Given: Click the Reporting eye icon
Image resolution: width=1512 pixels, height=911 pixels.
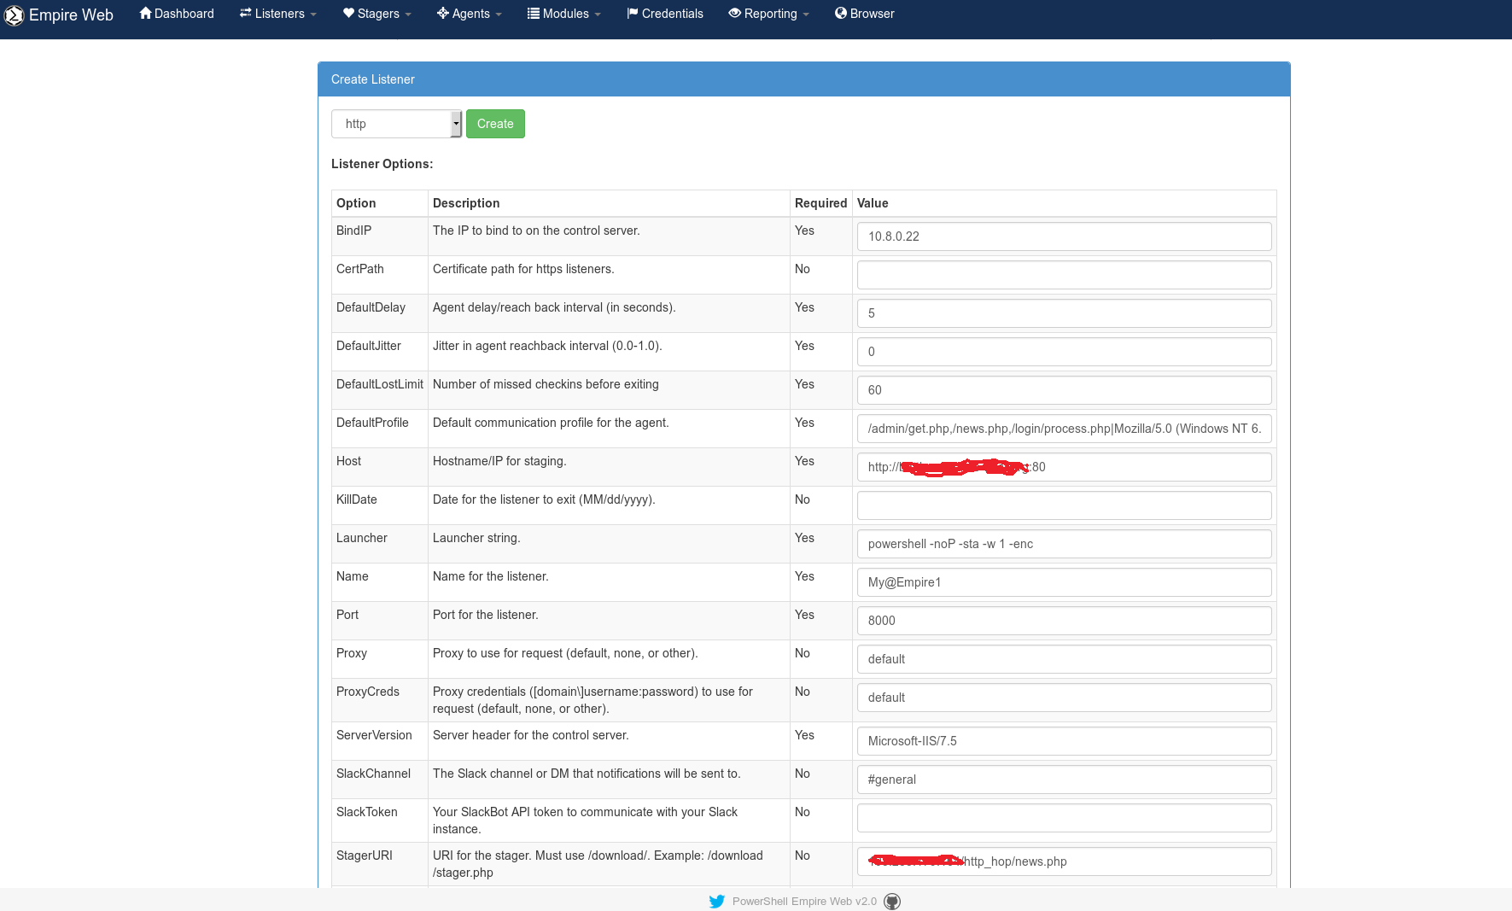Looking at the screenshot, I should (x=734, y=14).
